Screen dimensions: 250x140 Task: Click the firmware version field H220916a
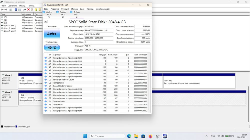point(98,26)
